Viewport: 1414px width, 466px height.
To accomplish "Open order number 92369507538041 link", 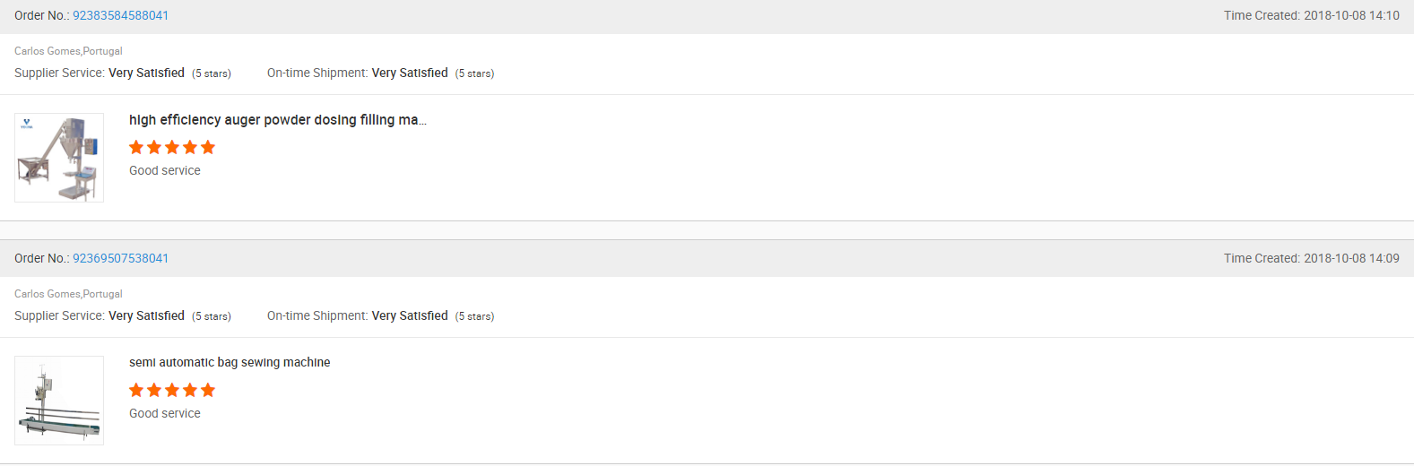I will (x=120, y=258).
